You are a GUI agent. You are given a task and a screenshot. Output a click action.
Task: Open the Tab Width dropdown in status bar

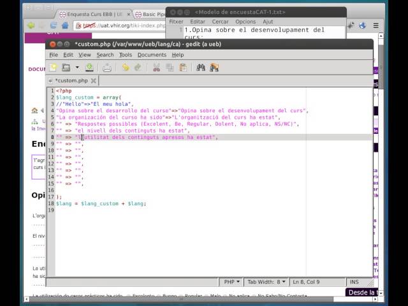point(266,282)
